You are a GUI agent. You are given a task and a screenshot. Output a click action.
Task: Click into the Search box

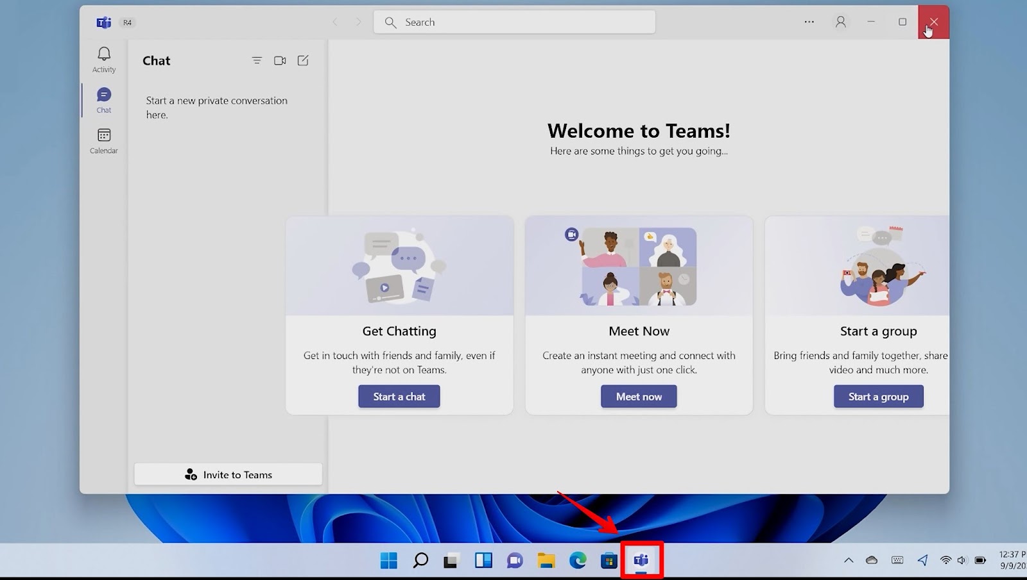click(x=514, y=22)
